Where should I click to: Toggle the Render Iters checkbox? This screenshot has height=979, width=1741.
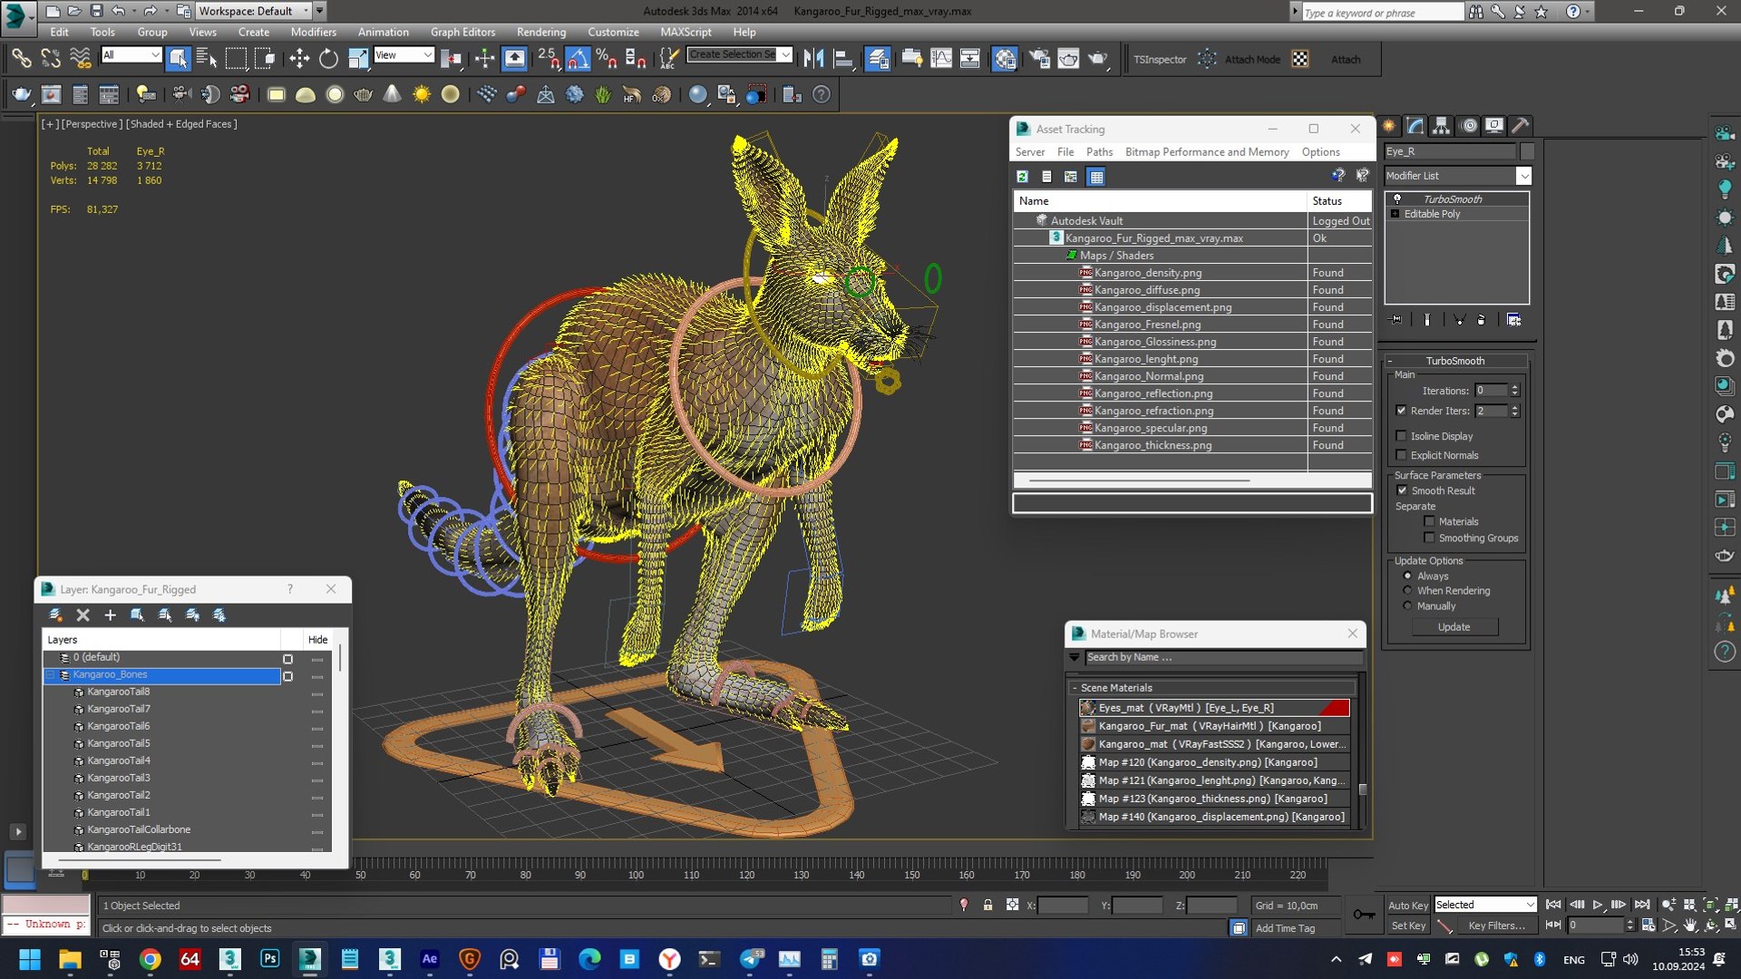(1401, 411)
